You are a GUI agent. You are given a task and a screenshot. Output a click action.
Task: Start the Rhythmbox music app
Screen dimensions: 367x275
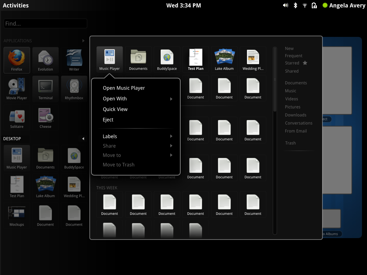(74, 88)
